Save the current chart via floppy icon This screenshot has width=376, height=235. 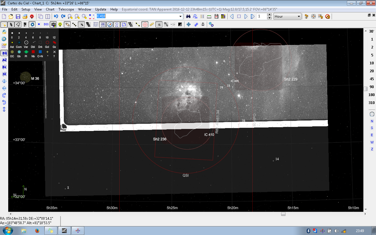tap(18, 16)
